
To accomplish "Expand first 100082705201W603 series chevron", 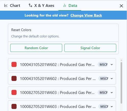I will (x=112, y=93).
